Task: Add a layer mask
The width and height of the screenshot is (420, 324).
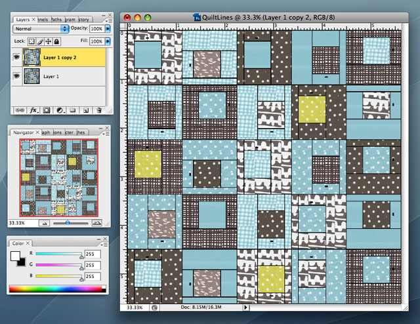Action: (46, 110)
